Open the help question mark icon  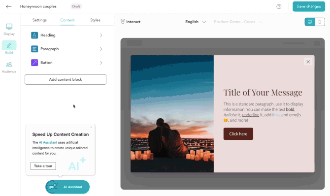(x=279, y=6)
